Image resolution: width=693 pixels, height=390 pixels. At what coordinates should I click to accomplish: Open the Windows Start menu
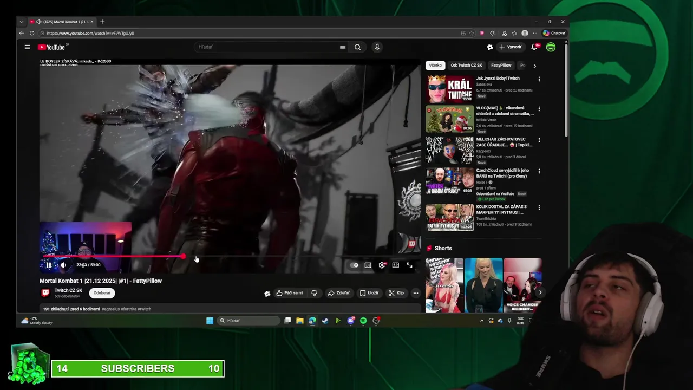(x=210, y=321)
